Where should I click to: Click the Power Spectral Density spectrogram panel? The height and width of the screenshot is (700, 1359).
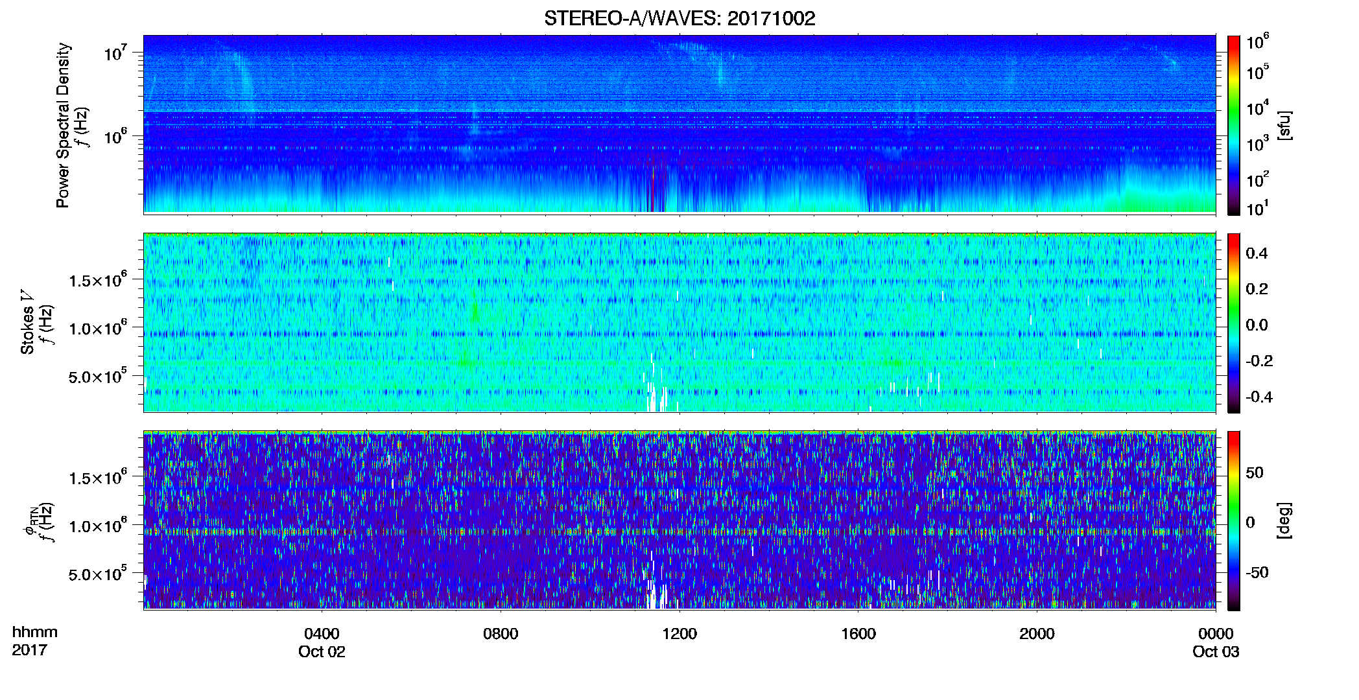[x=679, y=124]
